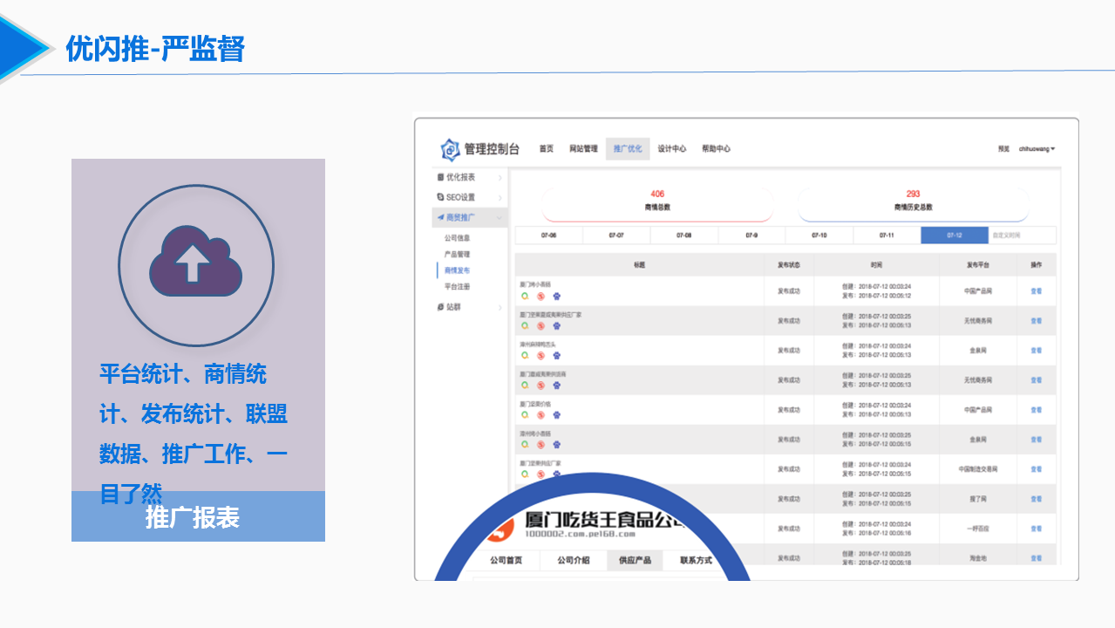Viewport: 1115px width, 628px height.
Task: Click blue paw icon under 漳州烤小香肠
Action: coord(557,444)
